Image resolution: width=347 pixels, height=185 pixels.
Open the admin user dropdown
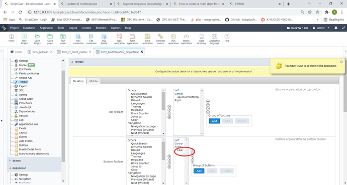click(321, 28)
